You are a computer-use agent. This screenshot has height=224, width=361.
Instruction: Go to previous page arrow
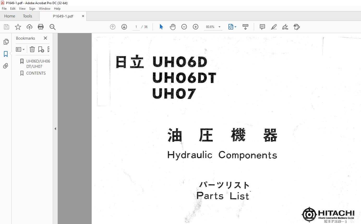click(x=113, y=27)
